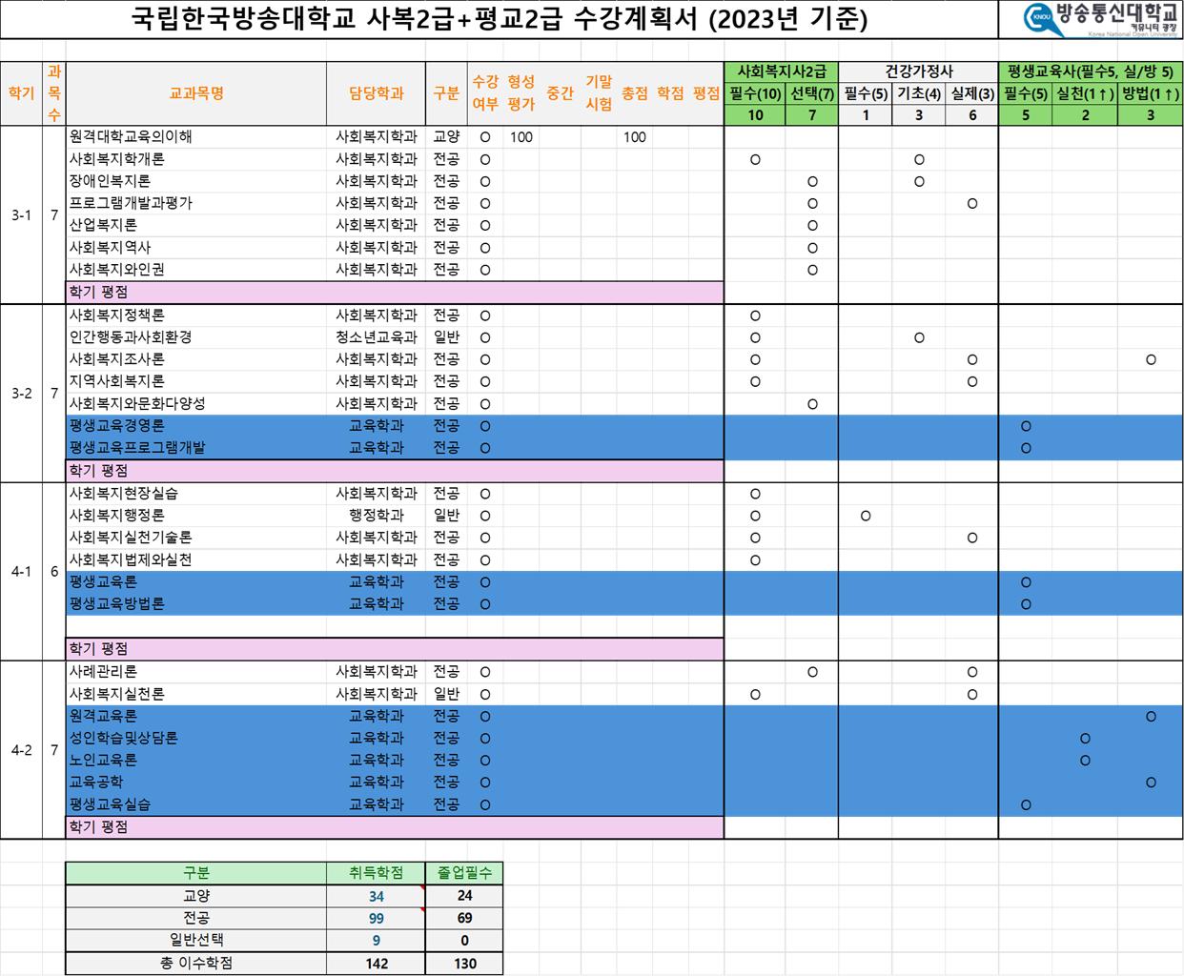
Task: Select the 평생교육방법론 course cell
Action: click(196, 604)
